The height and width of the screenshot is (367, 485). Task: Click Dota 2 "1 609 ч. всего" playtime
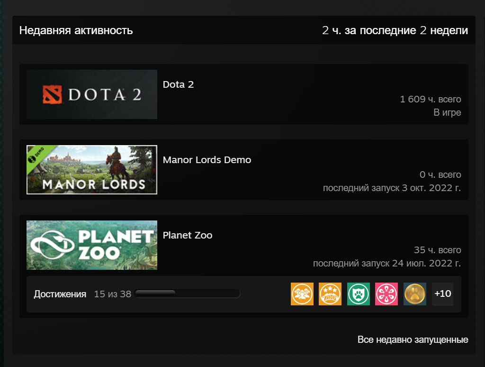(x=430, y=100)
